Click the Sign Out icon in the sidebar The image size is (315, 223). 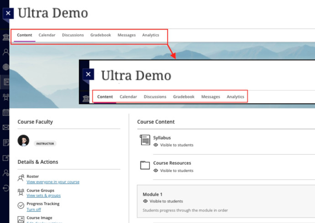6,188
